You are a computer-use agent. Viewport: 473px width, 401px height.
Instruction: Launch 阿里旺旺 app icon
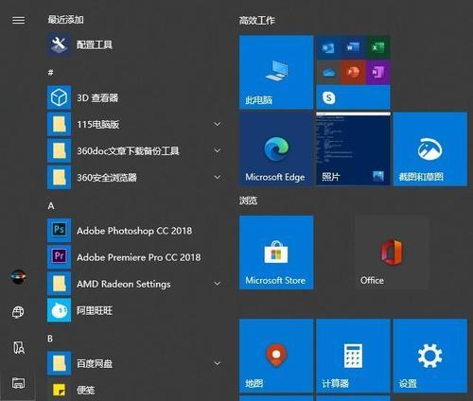[59, 310]
